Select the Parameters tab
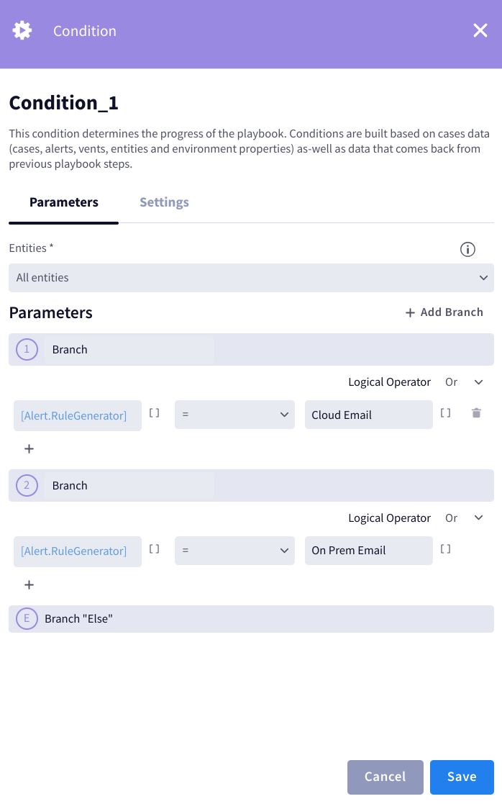The width and height of the screenshot is (502, 804). (x=63, y=202)
